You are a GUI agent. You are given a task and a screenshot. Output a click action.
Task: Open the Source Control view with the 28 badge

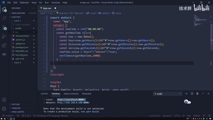click(x=4, y=27)
